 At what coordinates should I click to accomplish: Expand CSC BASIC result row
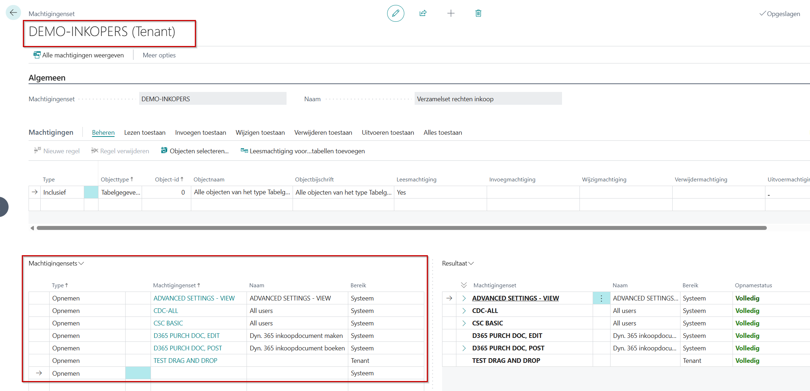(x=464, y=323)
